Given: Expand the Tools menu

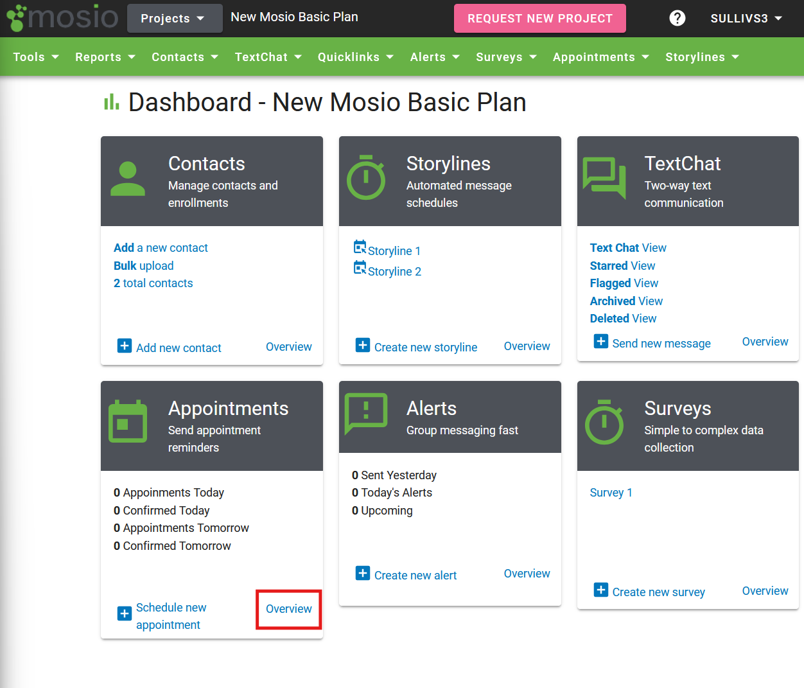Looking at the screenshot, I should [36, 57].
